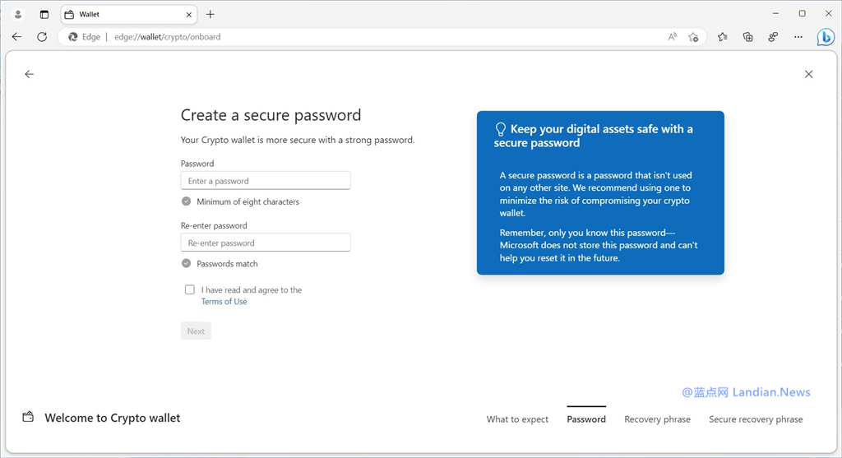Click the wallet back arrow icon

tap(30, 74)
